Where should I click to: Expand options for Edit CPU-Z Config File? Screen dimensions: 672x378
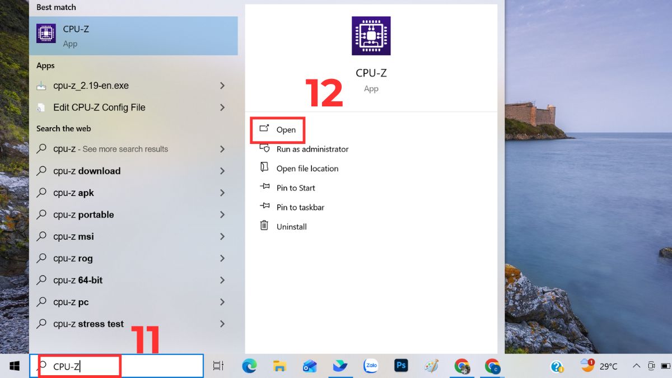[222, 108]
